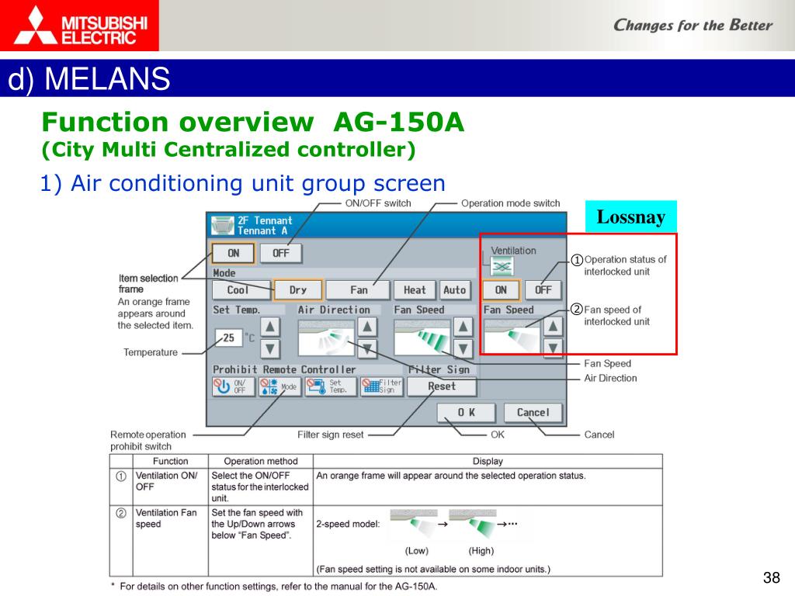The height and width of the screenshot is (596, 795).
Task: Select Heat operation mode
Action: point(415,290)
